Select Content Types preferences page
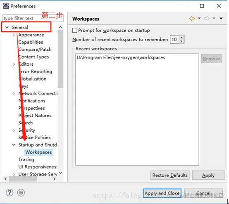Image resolution: width=229 pixels, height=204 pixels. [x=33, y=57]
